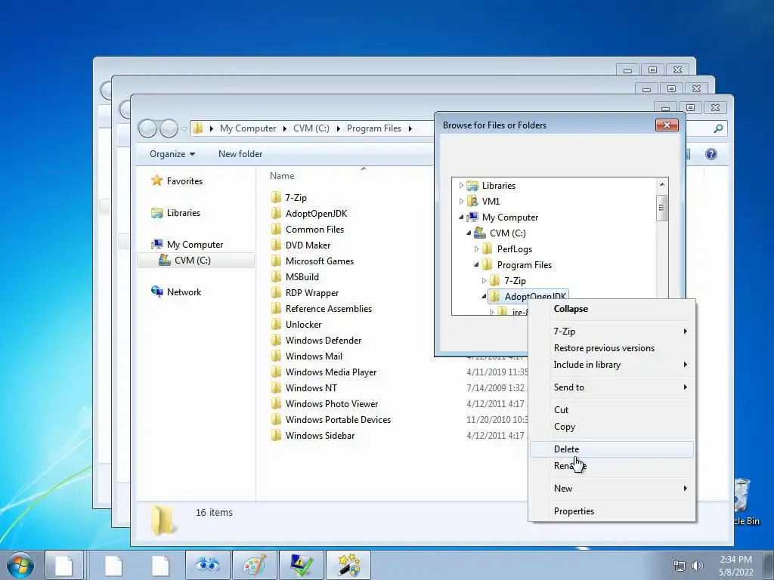Open the monitor with green checkmark taskbar icon
Screen dimensions: 774x580
pyautogui.click(x=301, y=565)
